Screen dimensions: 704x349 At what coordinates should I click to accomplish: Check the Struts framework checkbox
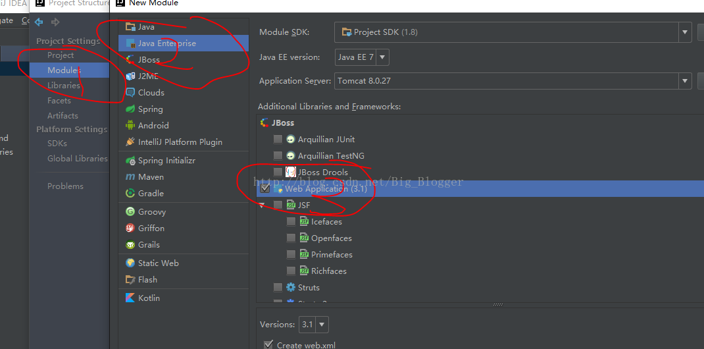(278, 288)
